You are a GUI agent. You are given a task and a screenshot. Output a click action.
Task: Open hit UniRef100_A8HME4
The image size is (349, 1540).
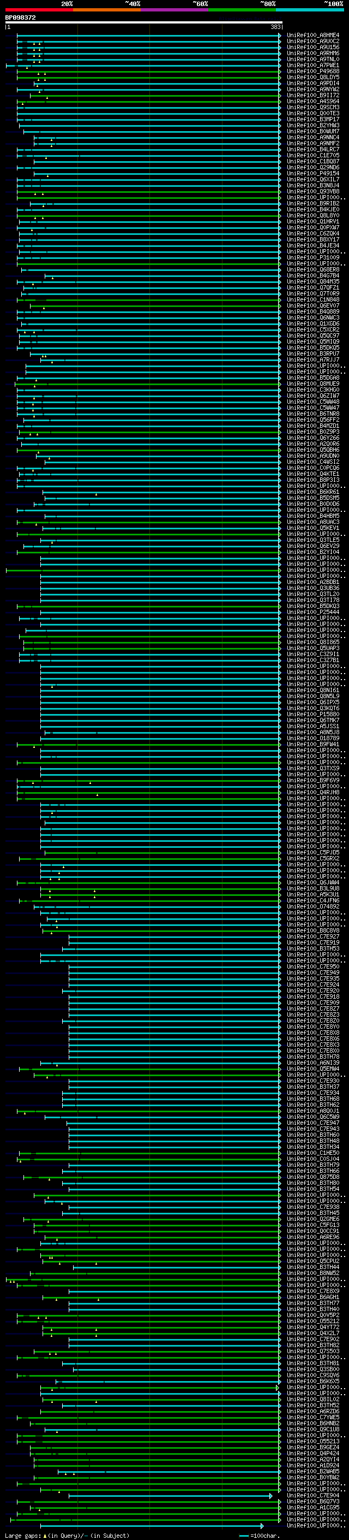(x=313, y=36)
